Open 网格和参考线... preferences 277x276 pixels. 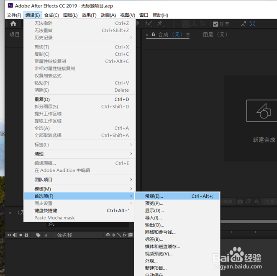tap(177, 232)
